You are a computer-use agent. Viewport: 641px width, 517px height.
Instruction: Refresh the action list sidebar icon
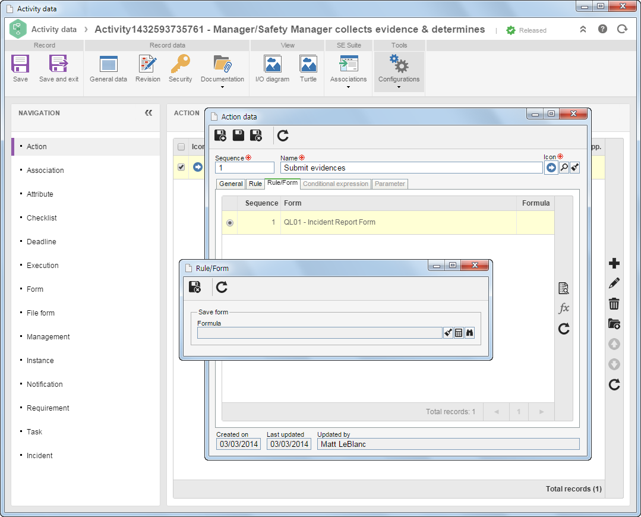click(614, 384)
